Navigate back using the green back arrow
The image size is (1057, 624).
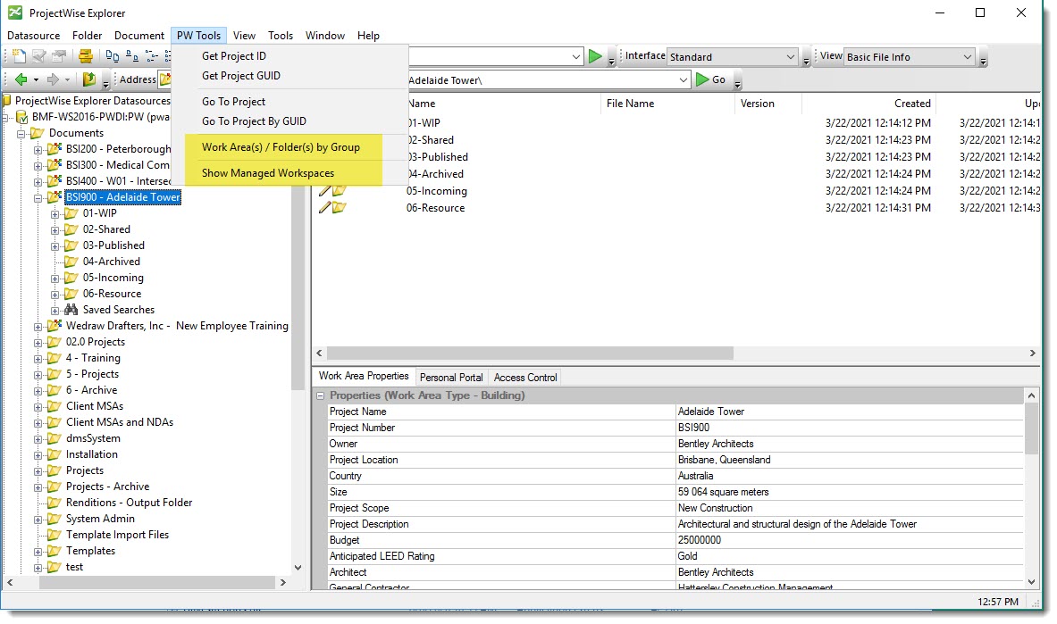click(21, 79)
